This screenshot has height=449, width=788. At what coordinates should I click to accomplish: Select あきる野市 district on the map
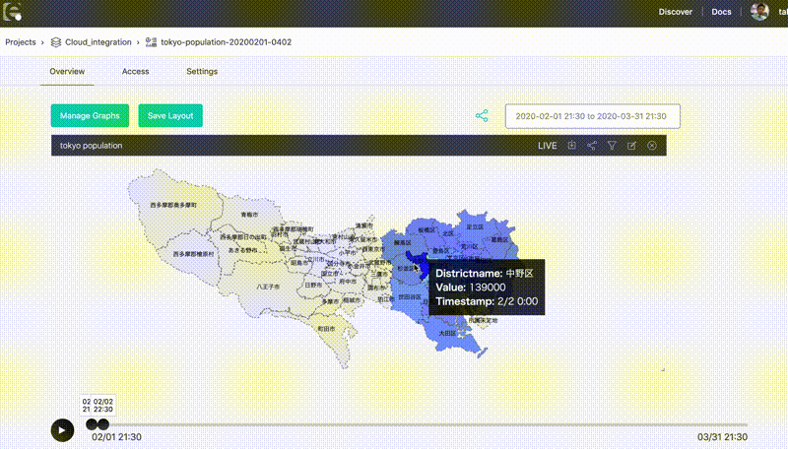[x=242, y=250]
